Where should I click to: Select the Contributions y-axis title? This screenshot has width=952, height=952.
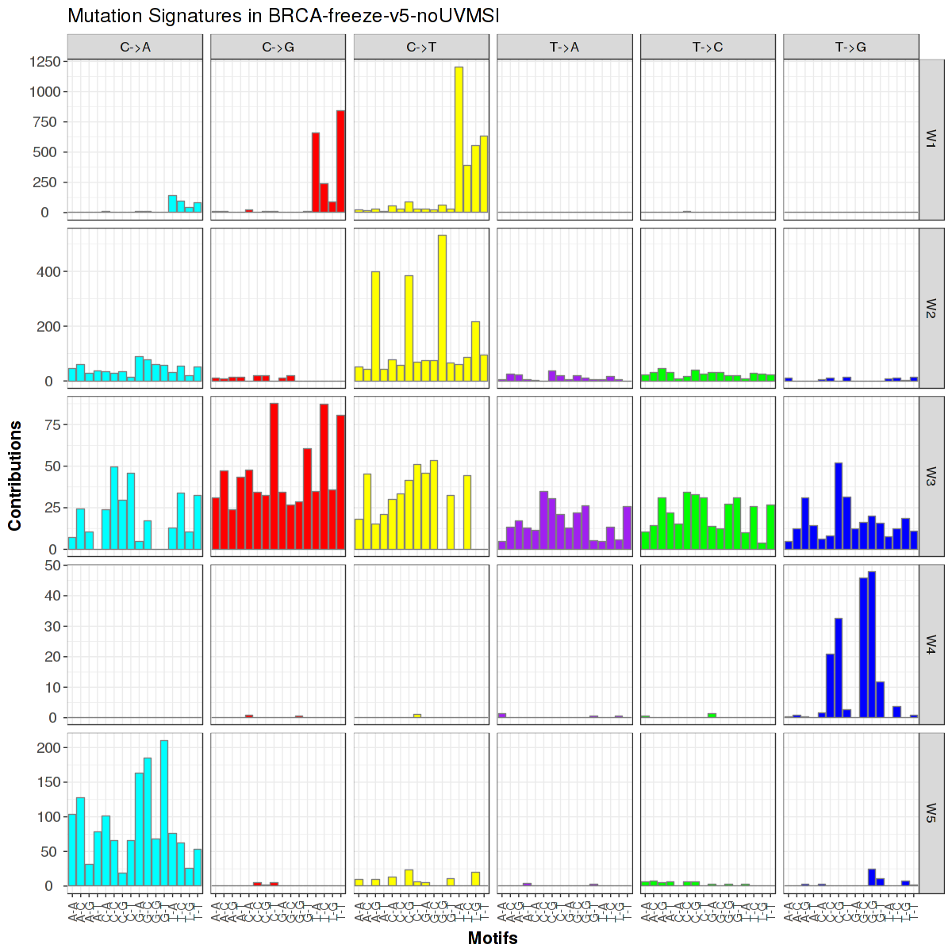pyautogui.click(x=15, y=476)
